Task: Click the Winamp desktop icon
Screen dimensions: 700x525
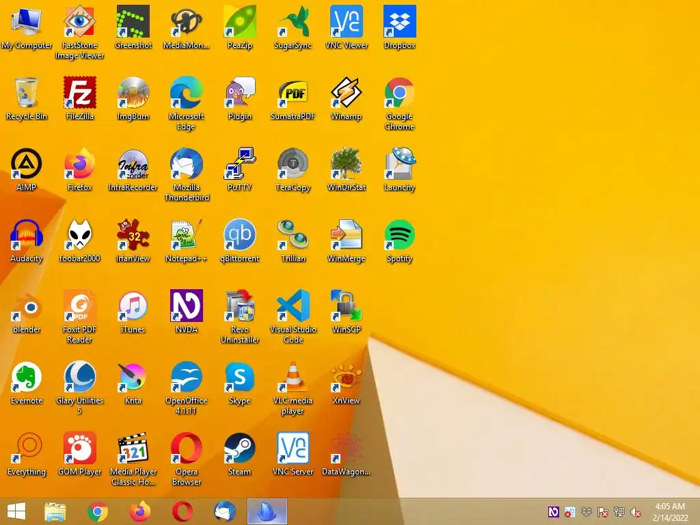Action: point(347,92)
